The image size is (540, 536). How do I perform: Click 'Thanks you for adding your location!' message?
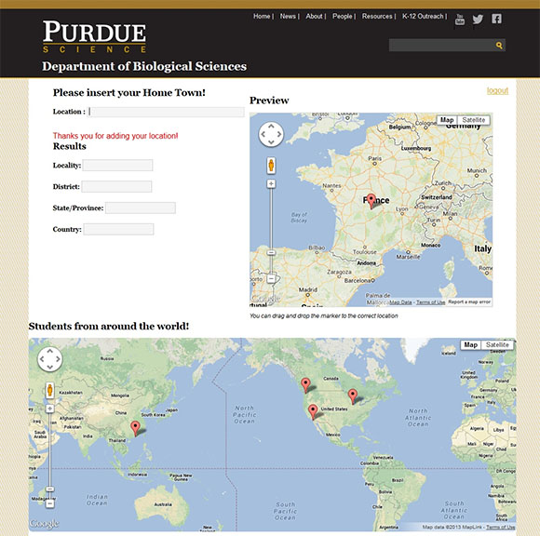[x=115, y=136]
